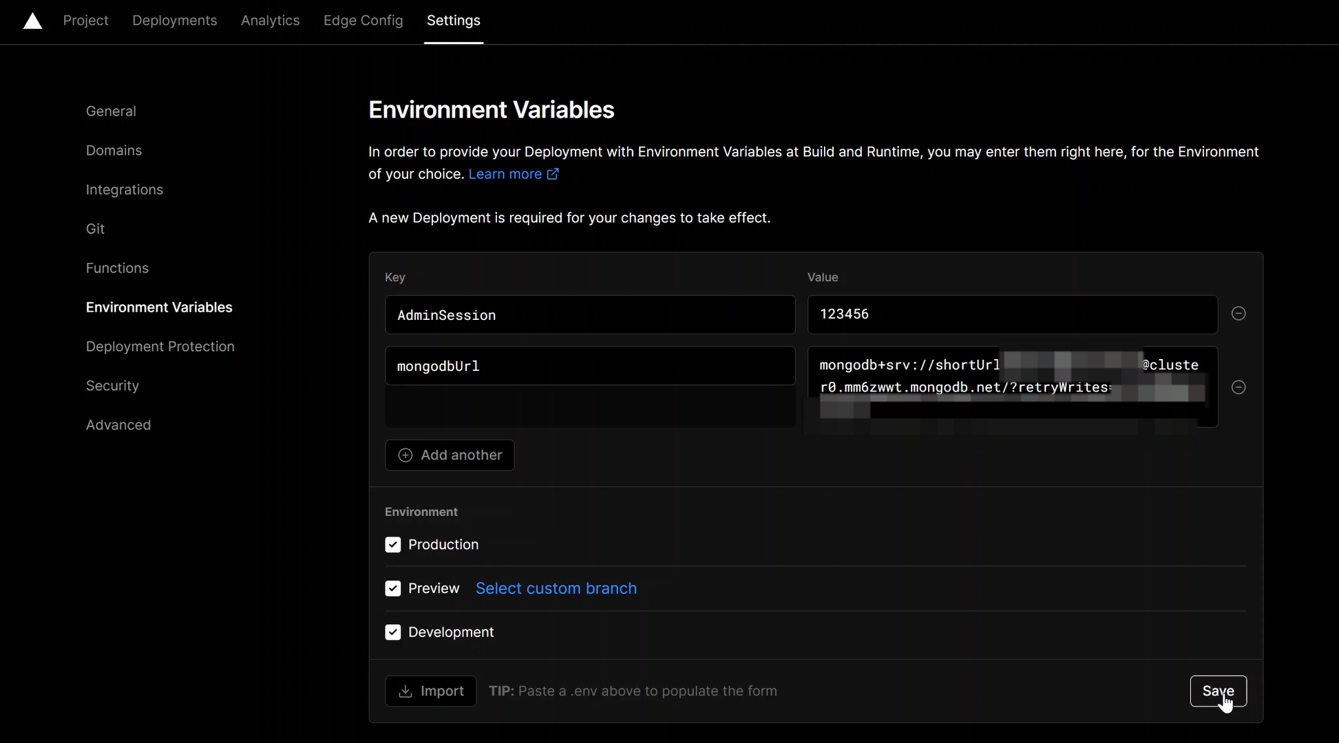The image size is (1339, 743).
Task: Remove the AdminSession variable row
Action: pyautogui.click(x=1238, y=314)
